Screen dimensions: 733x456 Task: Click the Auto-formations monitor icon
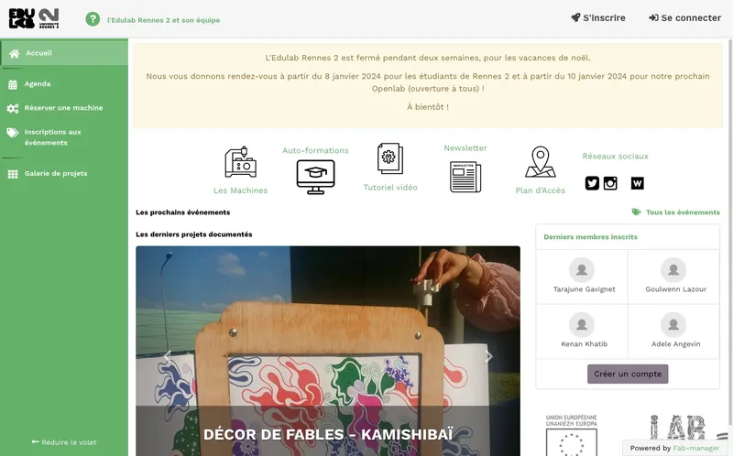tap(315, 177)
